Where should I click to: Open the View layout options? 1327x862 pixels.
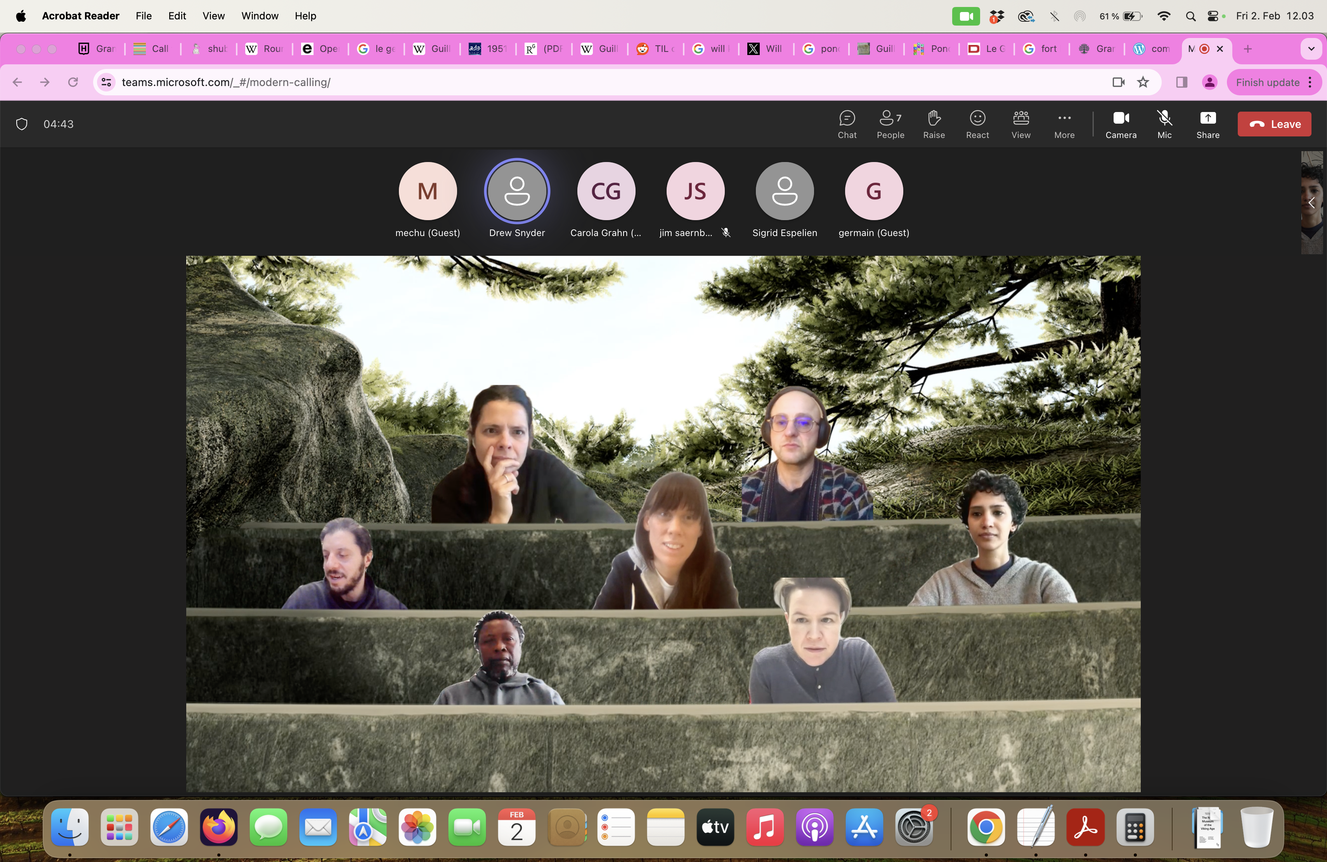(1021, 124)
